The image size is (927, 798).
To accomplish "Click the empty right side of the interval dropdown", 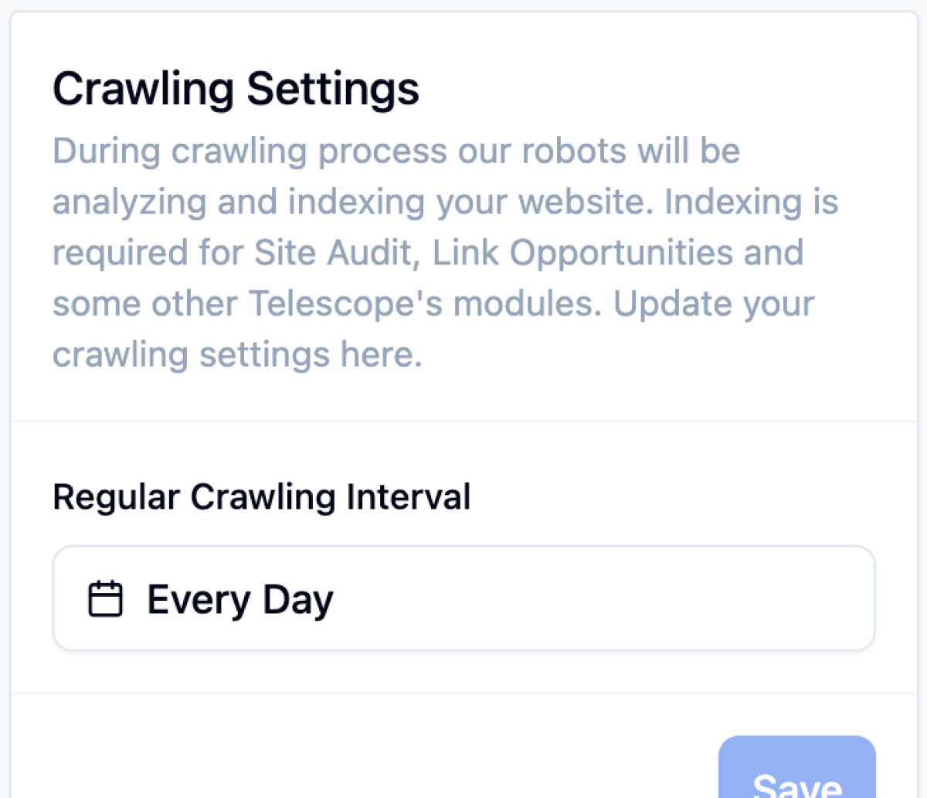I will coord(695,598).
